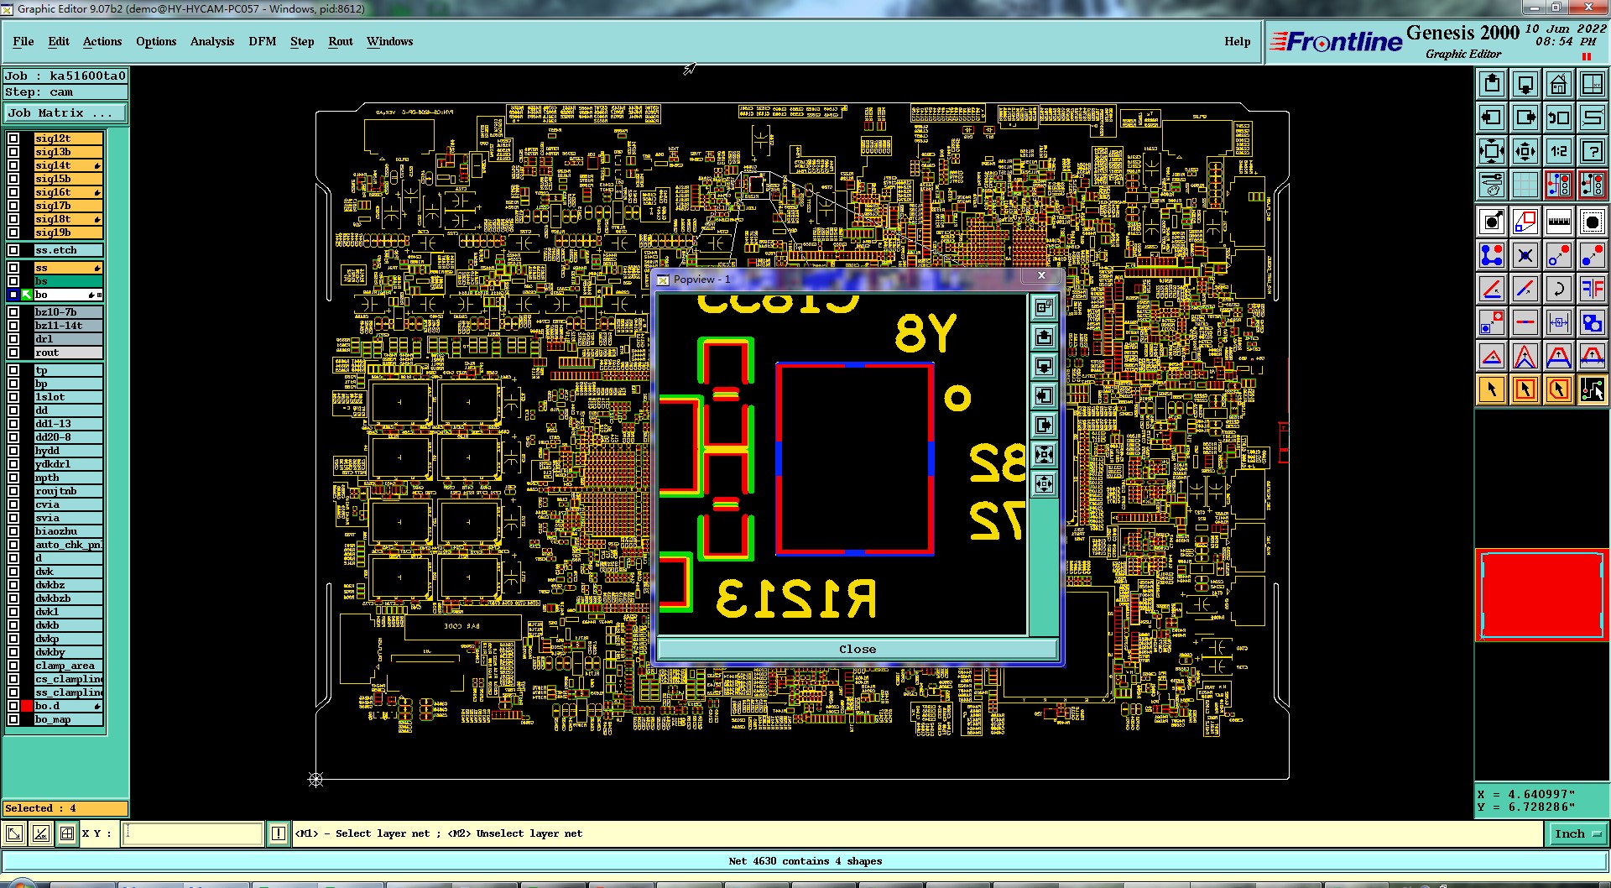
Task: Click the top icon in Popview side strip
Action: [x=1044, y=307]
